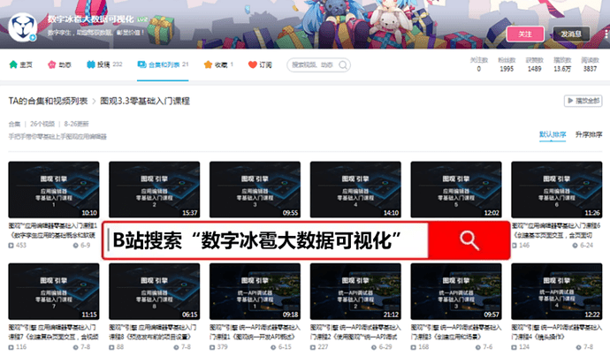Viewport: 610px width, 357px height.
Task: Open the 统一API调试器 course 4 thumbnail, 12:22
Action: tap(557, 292)
